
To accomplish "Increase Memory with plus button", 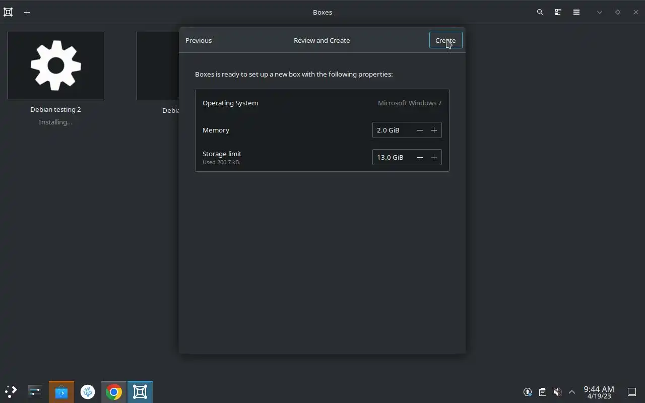I will pyautogui.click(x=434, y=130).
